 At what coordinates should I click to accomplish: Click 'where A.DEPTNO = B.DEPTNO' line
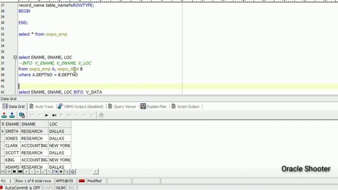point(48,75)
